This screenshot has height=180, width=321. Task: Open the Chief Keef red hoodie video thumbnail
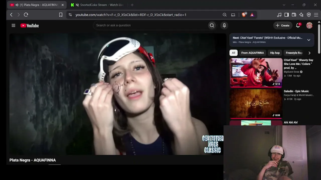(256, 73)
